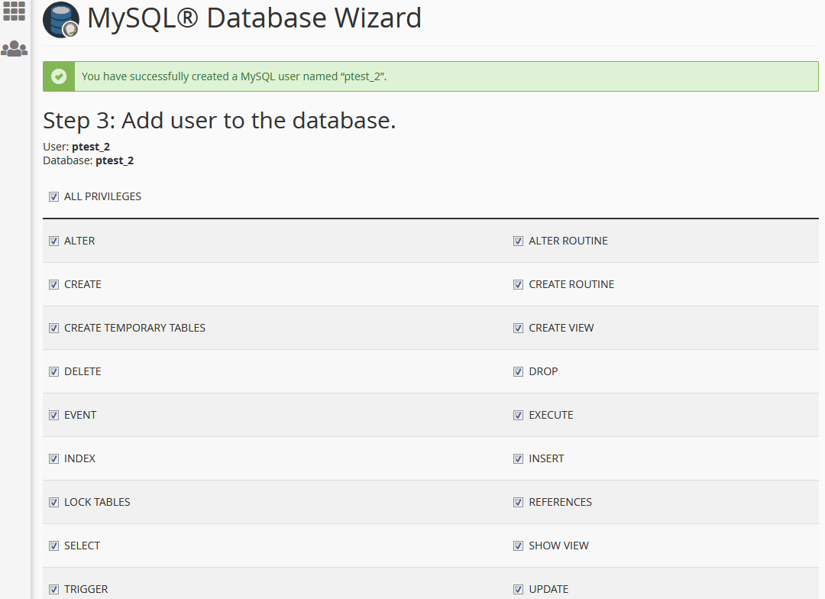Toggle the EVENT privilege checkbox

(x=53, y=416)
